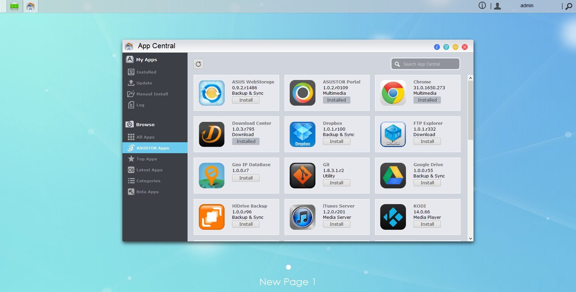Screen dimensions: 576x292
Task: Open the search magnifier in top bar
Action: [568, 6]
